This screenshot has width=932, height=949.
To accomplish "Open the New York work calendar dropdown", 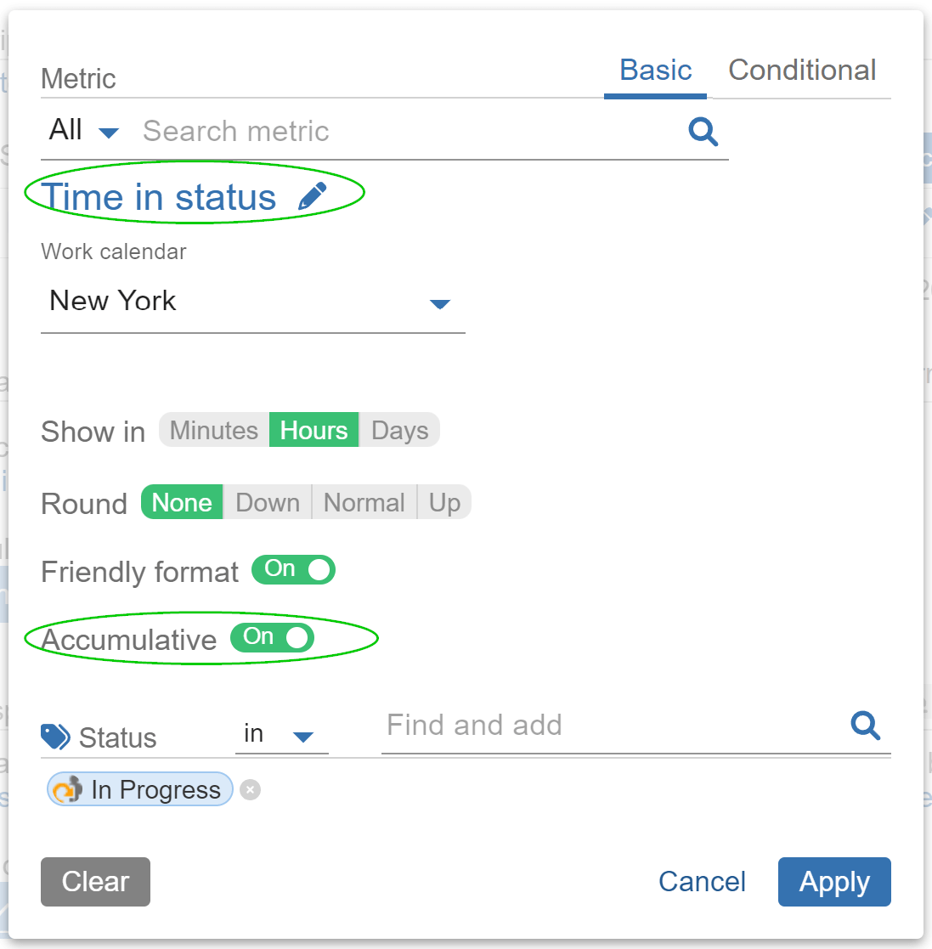I will [x=440, y=303].
